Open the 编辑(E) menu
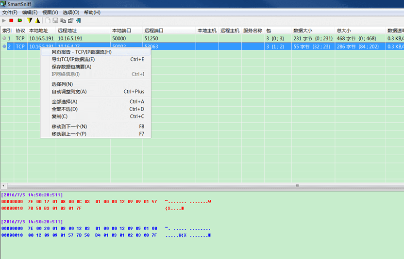The height and width of the screenshot is (259, 404). coord(30,12)
